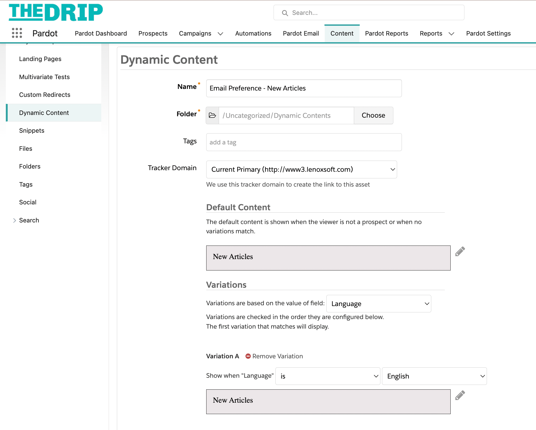Click the search magnifier icon
Screen dimensions: 536x430
point(285,13)
